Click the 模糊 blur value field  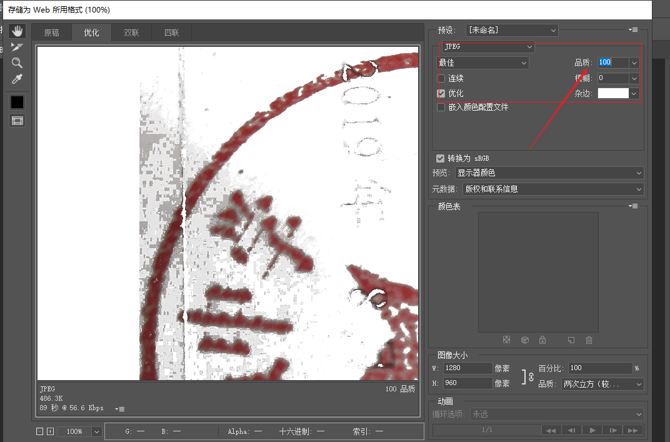612,78
